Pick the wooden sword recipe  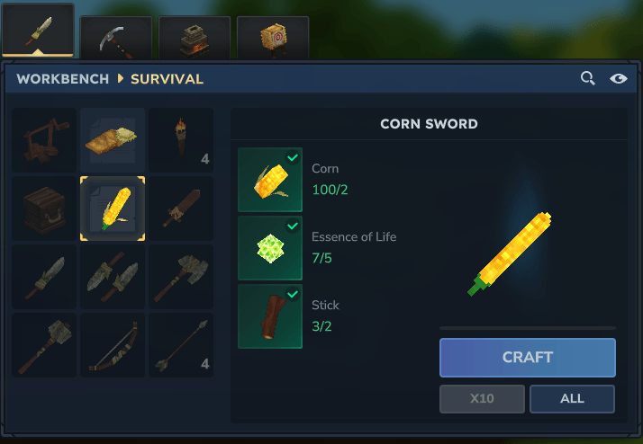(x=181, y=209)
